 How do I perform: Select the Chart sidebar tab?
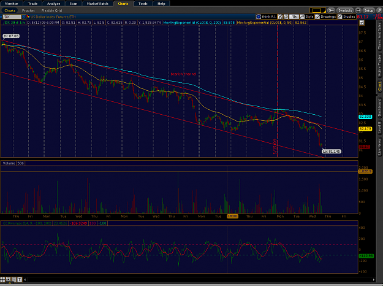(379, 87)
